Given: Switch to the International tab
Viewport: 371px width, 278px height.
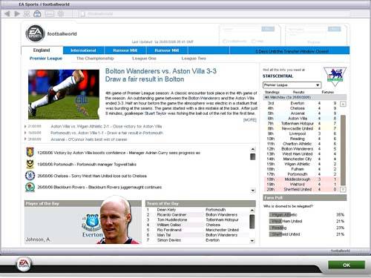Looking at the screenshot, I should [83, 50].
